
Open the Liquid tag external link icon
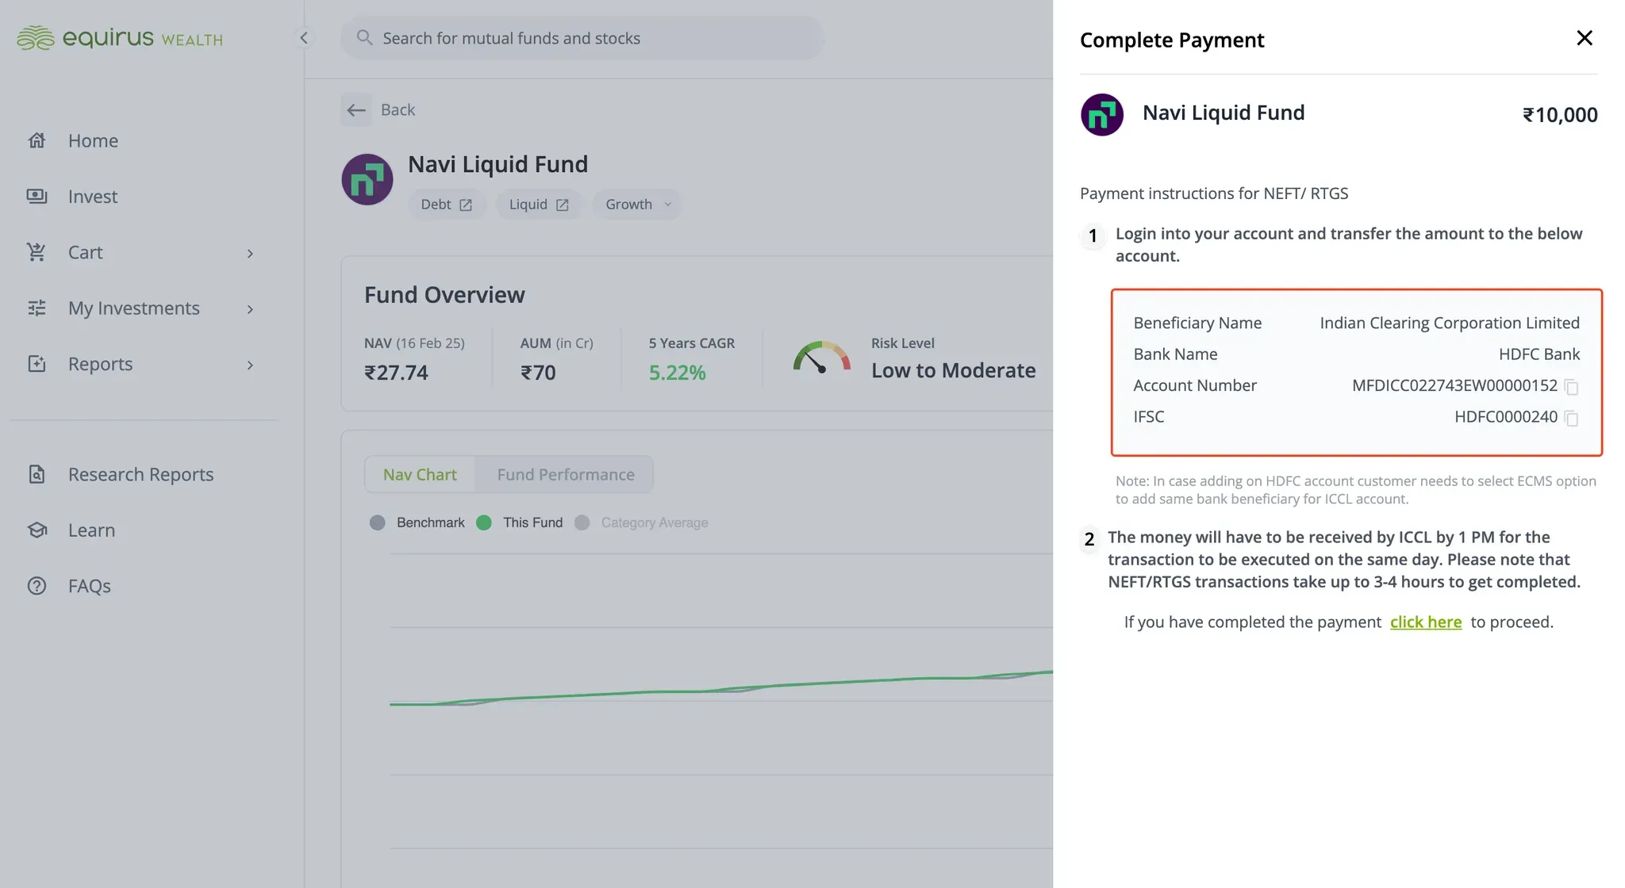pos(563,205)
